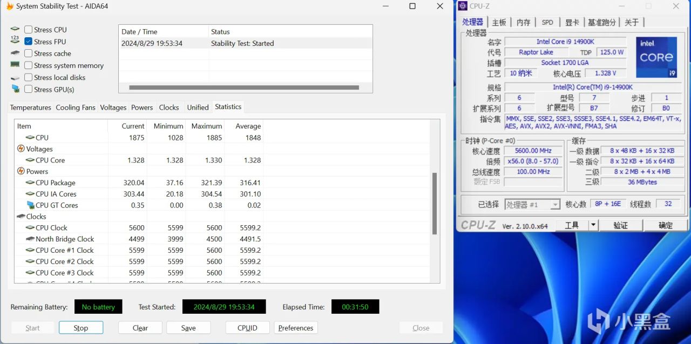Enable the Stress cache checkbox

(x=28, y=53)
